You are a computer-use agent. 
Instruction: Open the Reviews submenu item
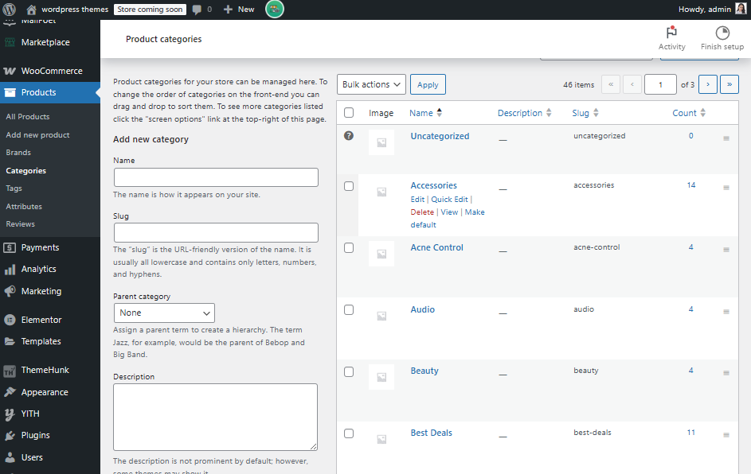tap(20, 223)
